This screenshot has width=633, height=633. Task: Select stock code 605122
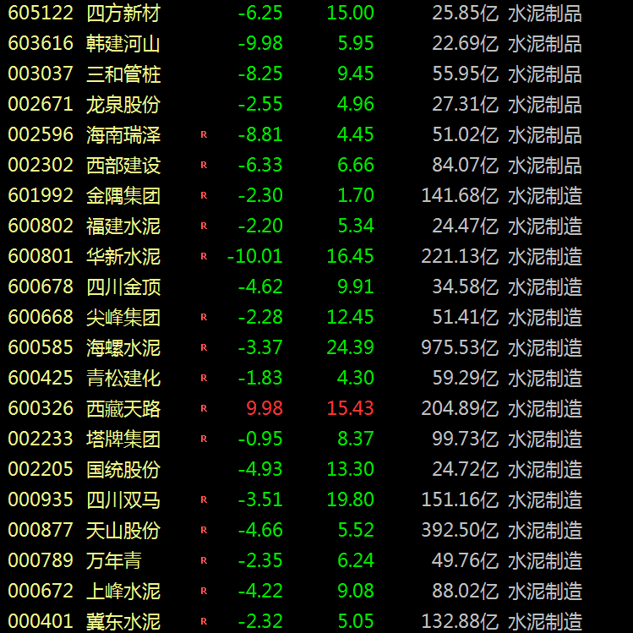coord(41,13)
